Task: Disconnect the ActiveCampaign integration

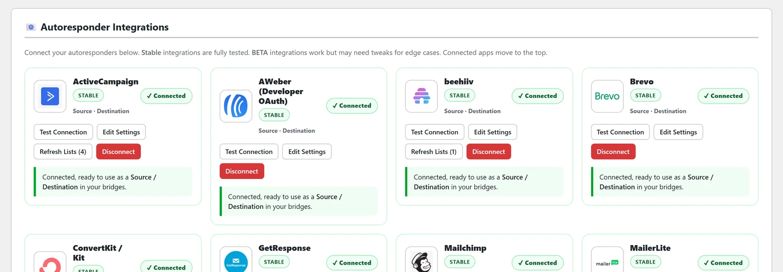Action: pyautogui.click(x=118, y=152)
